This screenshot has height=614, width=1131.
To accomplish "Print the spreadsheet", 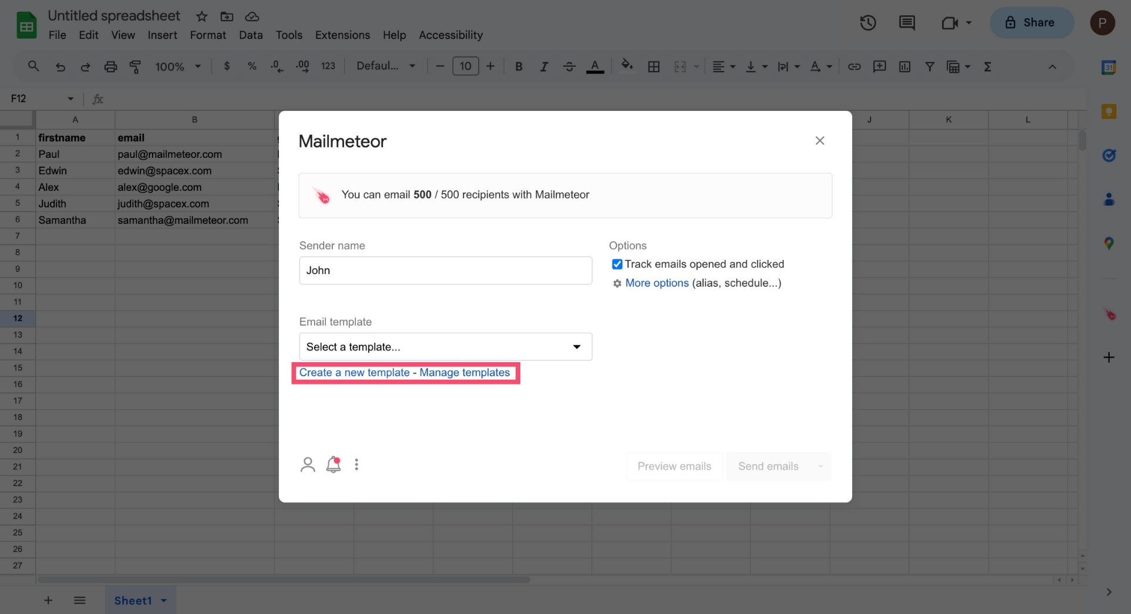I will [110, 67].
